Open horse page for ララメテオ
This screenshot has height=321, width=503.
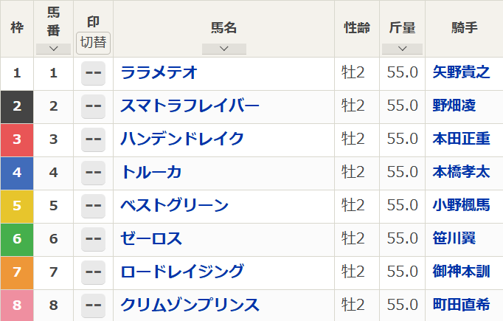click(x=159, y=73)
